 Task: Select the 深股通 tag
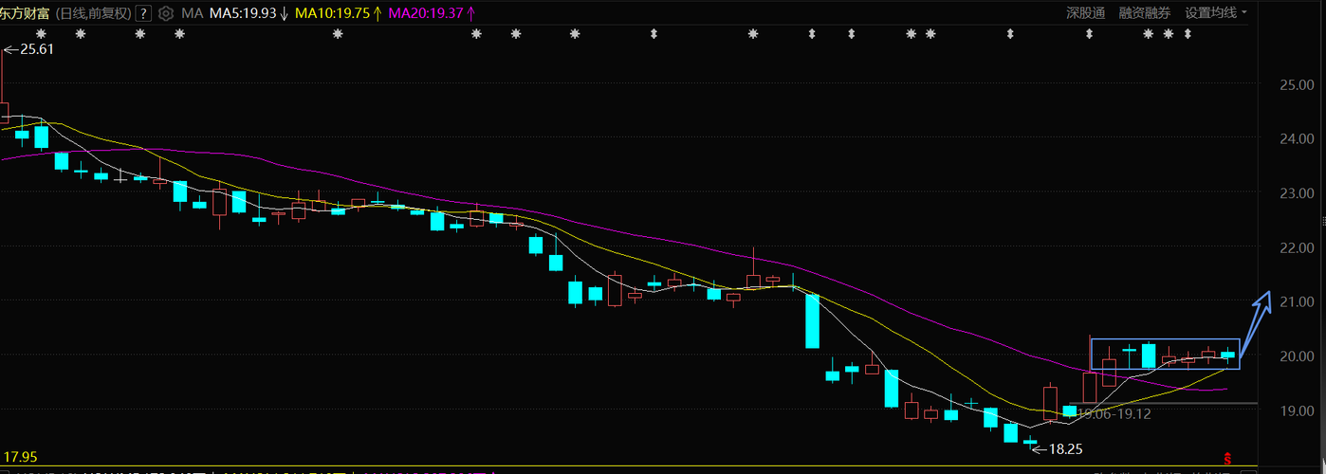[1085, 12]
